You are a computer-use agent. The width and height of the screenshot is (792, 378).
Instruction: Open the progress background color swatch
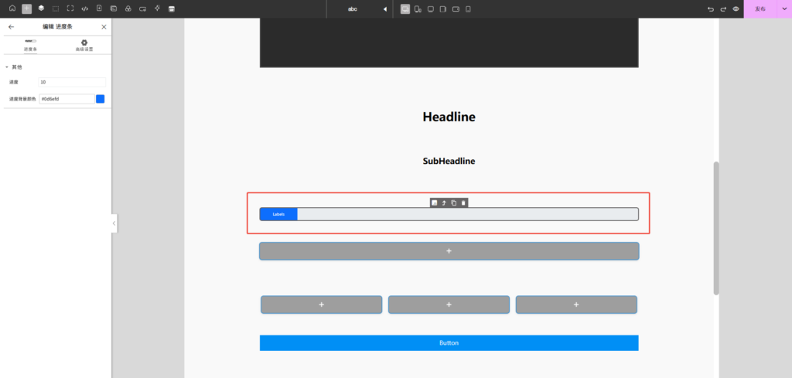pyautogui.click(x=100, y=99)
